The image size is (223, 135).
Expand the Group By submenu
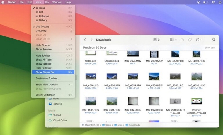coord(53,31)
